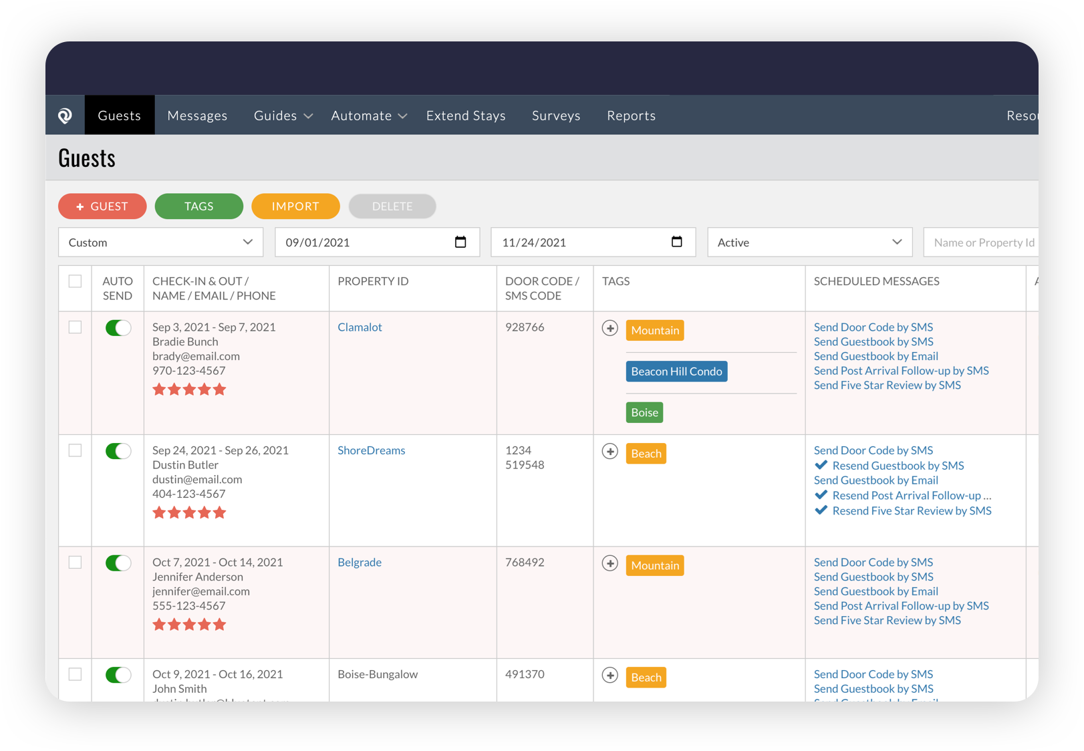Add a tag to Jennifer Anderson's row
The image size is (1084, 751).
coord(609,563)
